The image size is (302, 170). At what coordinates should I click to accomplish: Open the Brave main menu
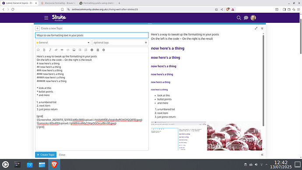point(298,10)
